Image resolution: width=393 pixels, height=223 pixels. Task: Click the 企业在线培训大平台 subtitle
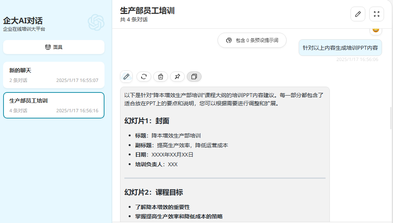(24, 29)
